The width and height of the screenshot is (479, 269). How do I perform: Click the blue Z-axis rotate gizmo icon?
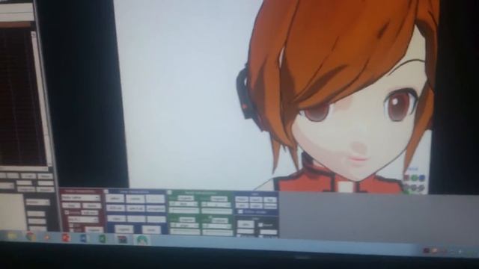point(422,178)
